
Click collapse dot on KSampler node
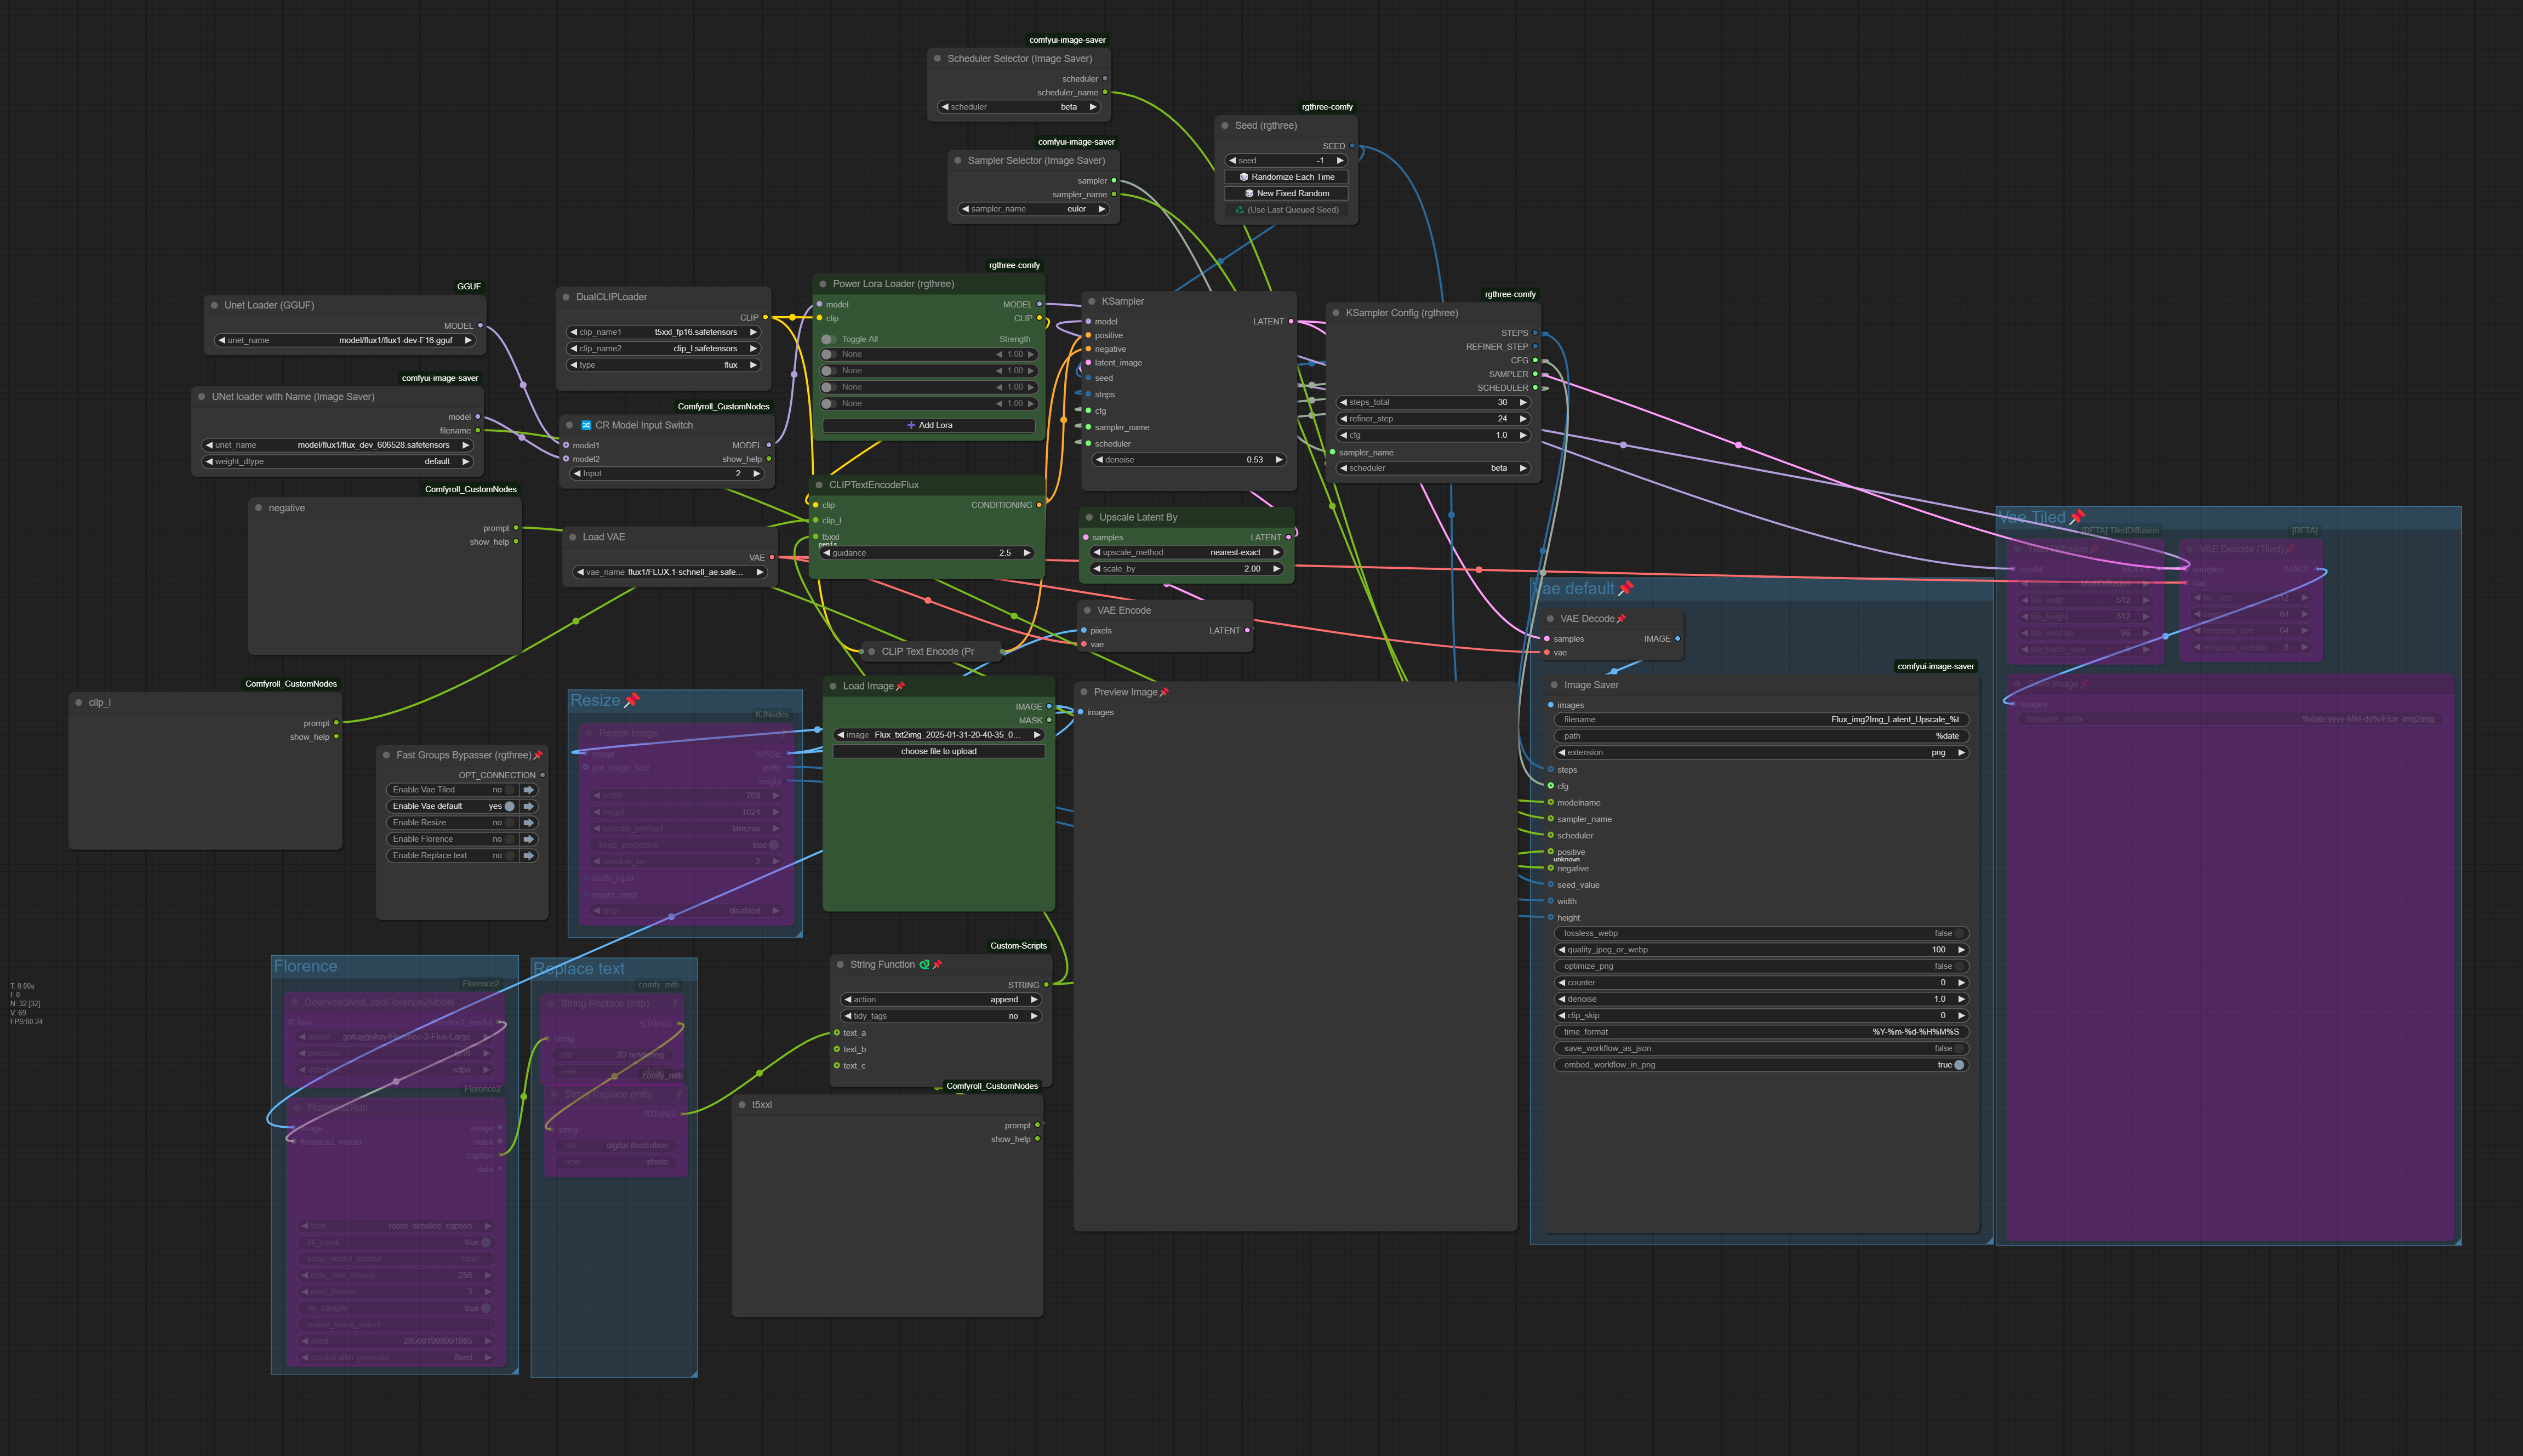click(x=1091, y=301)
